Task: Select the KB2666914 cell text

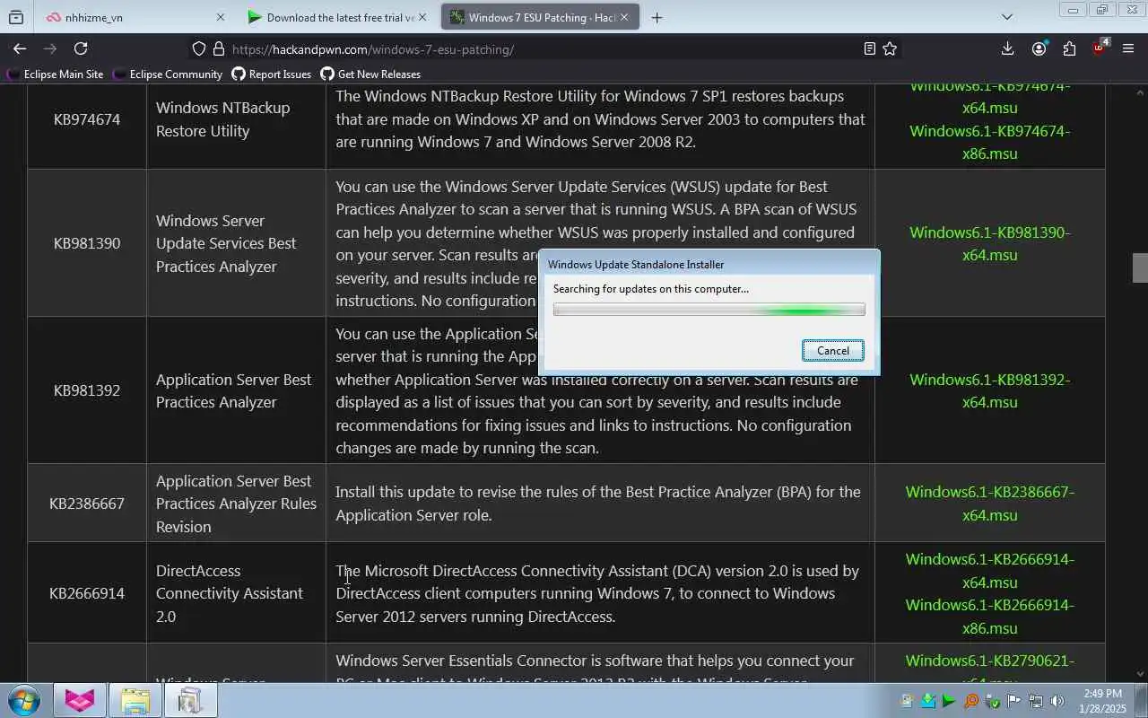Action: click(87, 593)
